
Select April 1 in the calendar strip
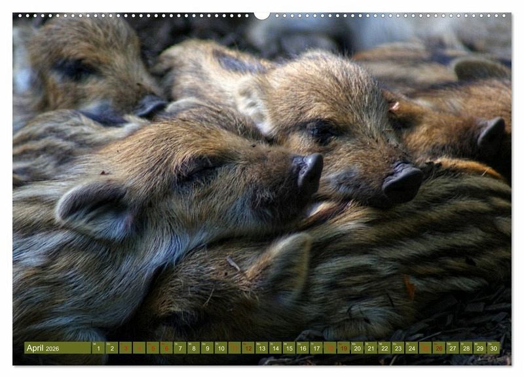(98, 348)
